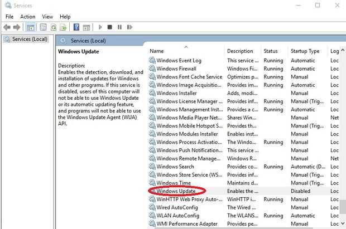Open the Help toolbar icon
Viewport: 346px width, 229px height.
76,27
